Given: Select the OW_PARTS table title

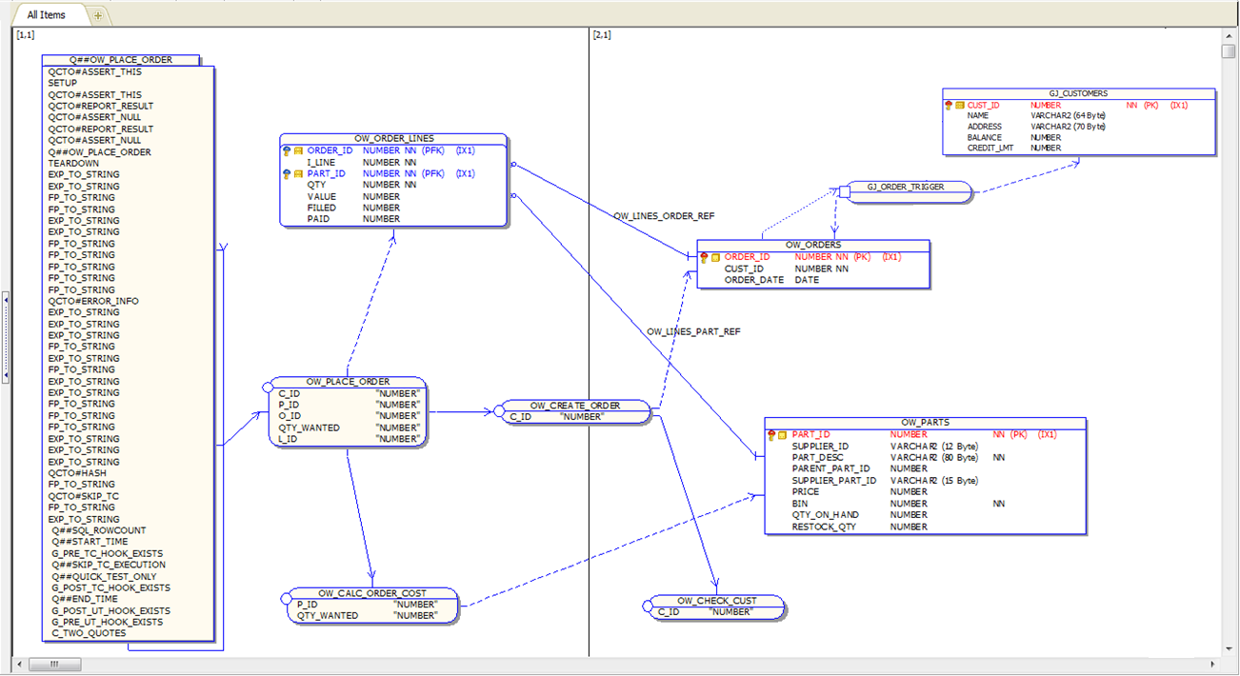Looking at the screenshot, I should (x=925, y=423).
